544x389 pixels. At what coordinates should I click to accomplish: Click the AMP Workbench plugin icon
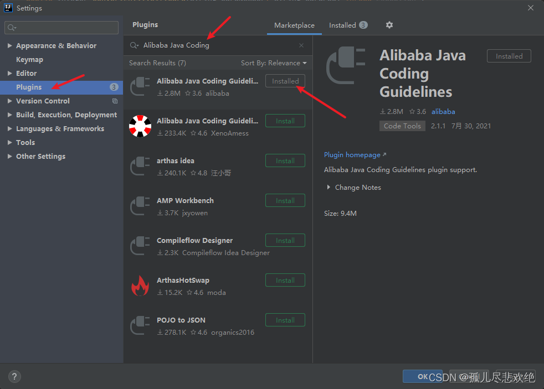[140, 206]
